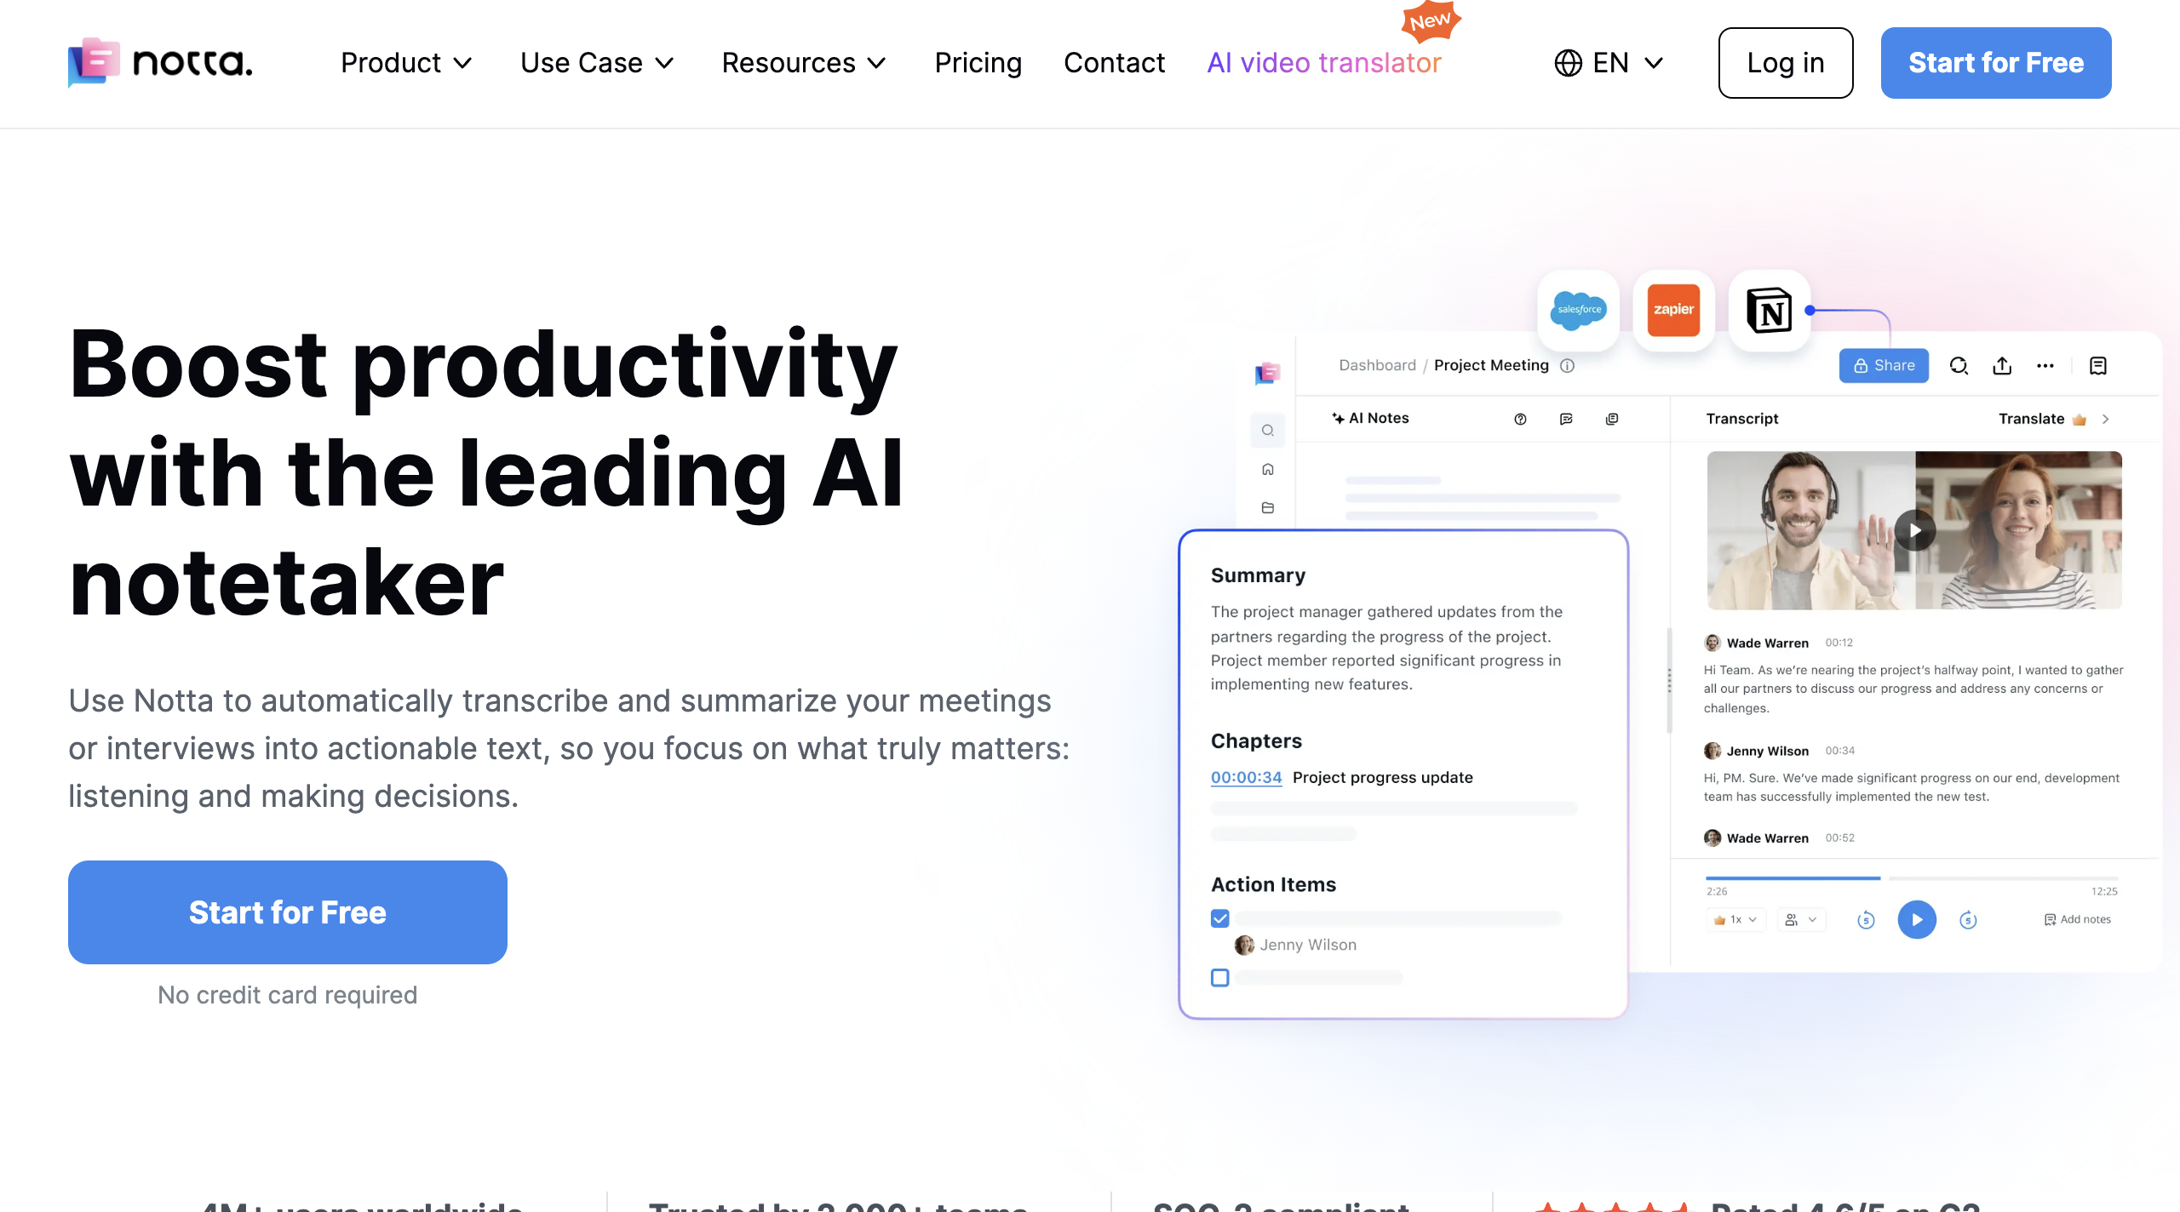Click the Share button in project meeting
Viewport: 2180px width, 1212px height.
[x=1883, y=366]
